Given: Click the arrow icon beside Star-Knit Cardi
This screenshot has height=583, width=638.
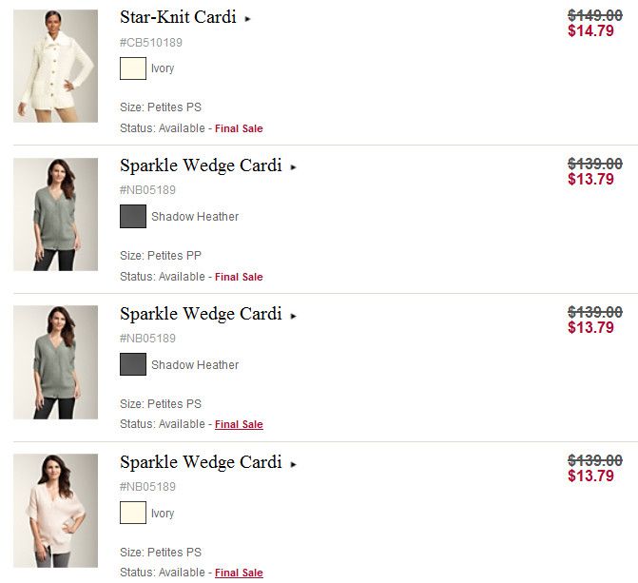Looking at the screenshot, I should point(248,19).
